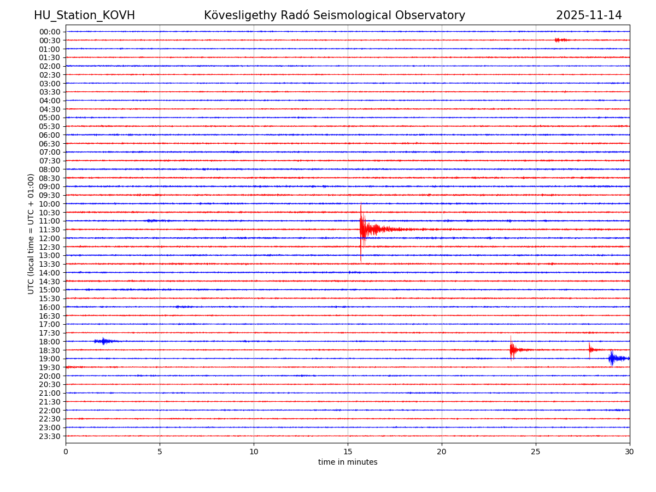The image size is (656, 492).
Task: Click the blue signal burst on 18:00 trace
Action: (x=103, y=341)
